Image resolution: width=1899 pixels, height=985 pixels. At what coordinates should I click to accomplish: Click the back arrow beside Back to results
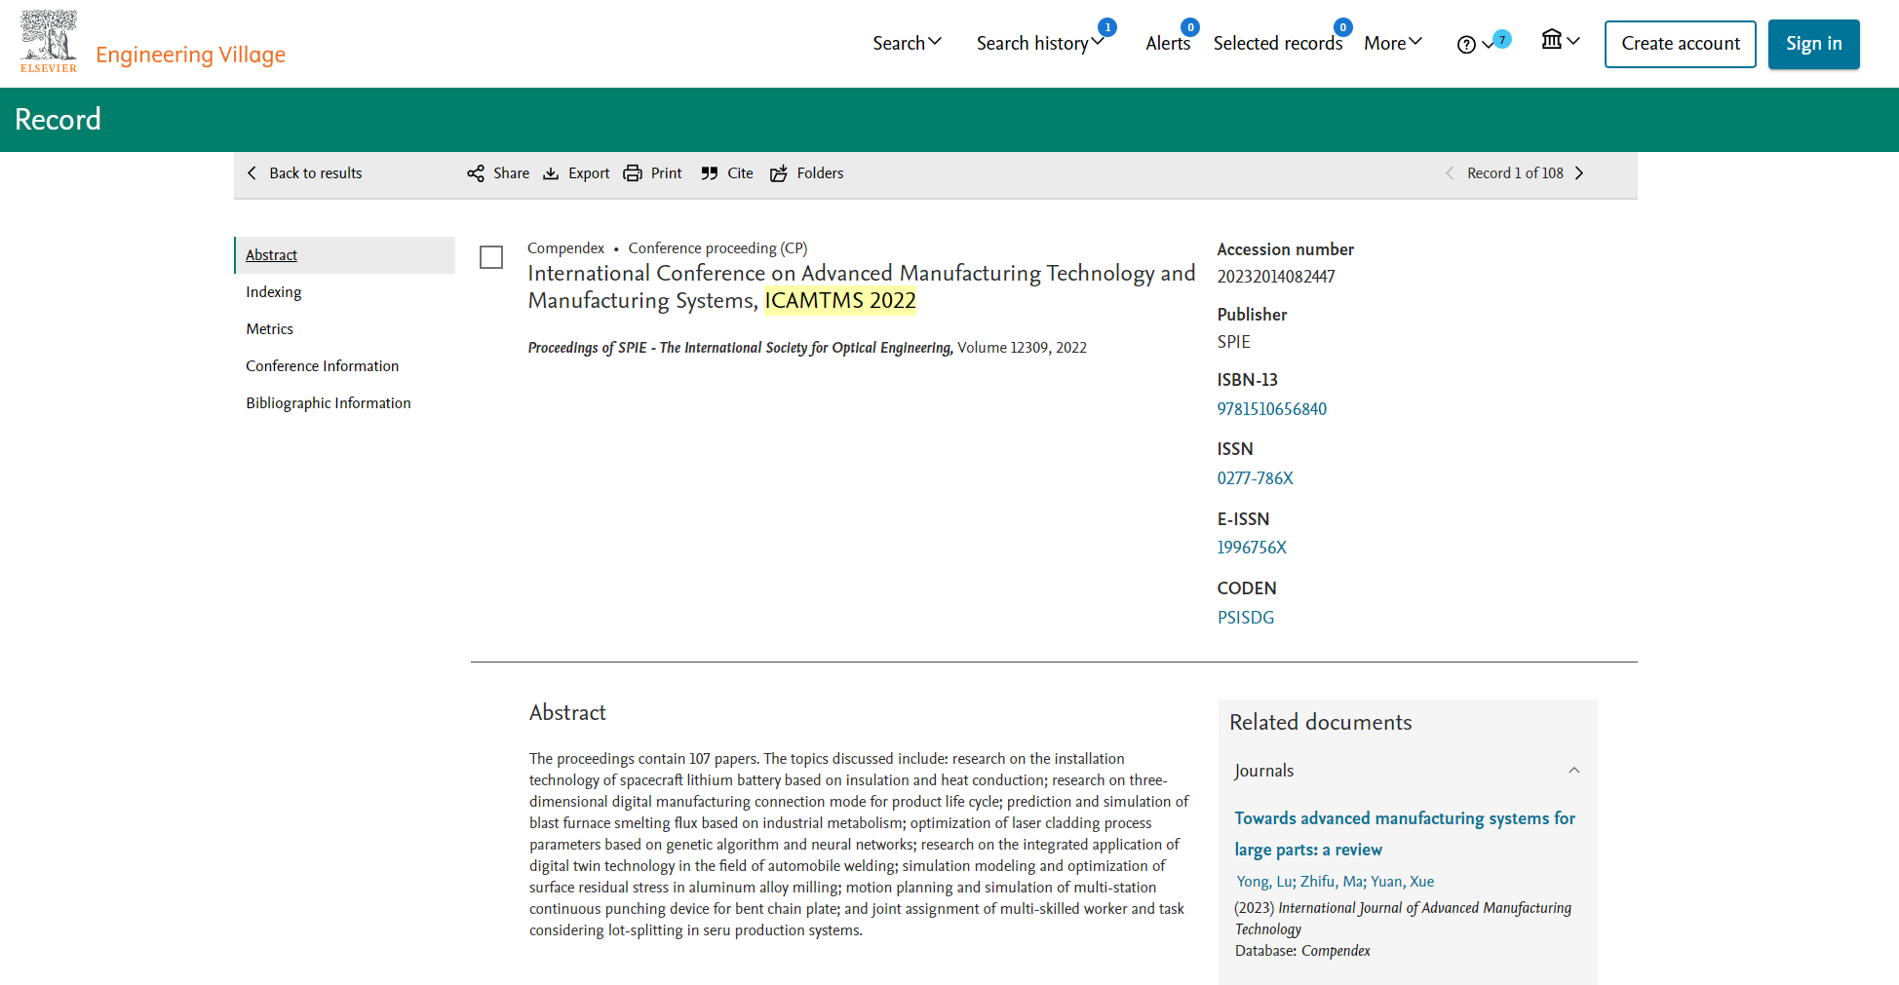point(252,172)
